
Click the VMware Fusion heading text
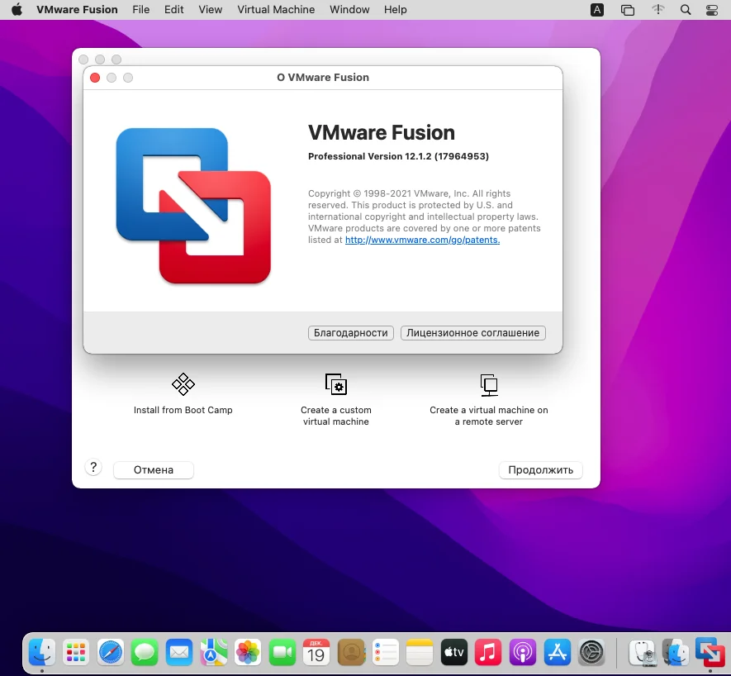pos(382,132)
